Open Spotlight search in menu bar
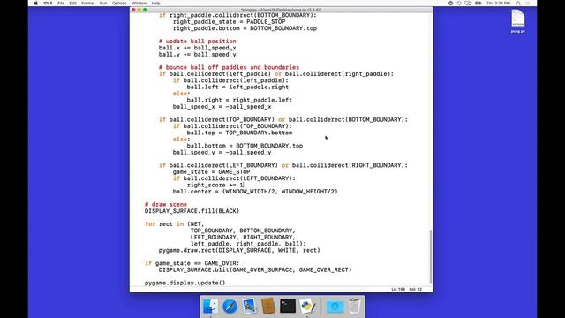This screenshot has height=318, width=565. tap(518, 3)
